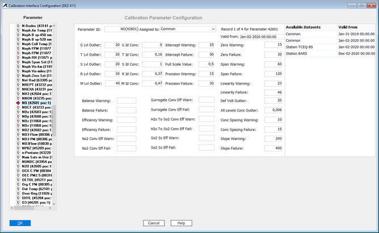Image resolution: width=379 pixels, height=233 pixels.
Task: Click the Available Datasets column header
Action: pos(303,27)
